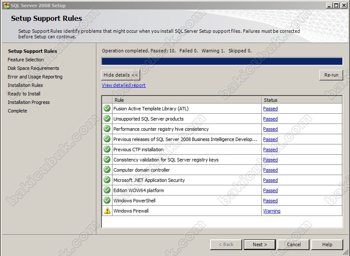Click the resize grip at window corner
Screen dimensions: 350x256
[345, 252]
